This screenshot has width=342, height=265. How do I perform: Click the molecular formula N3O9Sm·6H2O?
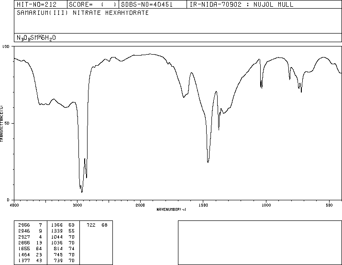(36, 38)
